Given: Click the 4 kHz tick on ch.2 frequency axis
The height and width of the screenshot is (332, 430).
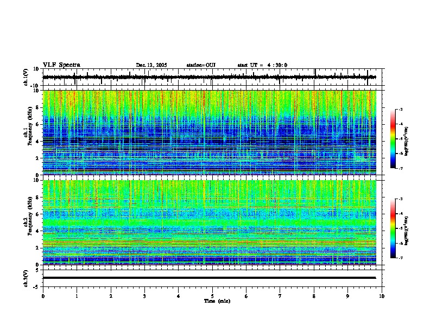Looking at the screenshot, I should pyautogui.click(x=38, y=231).
